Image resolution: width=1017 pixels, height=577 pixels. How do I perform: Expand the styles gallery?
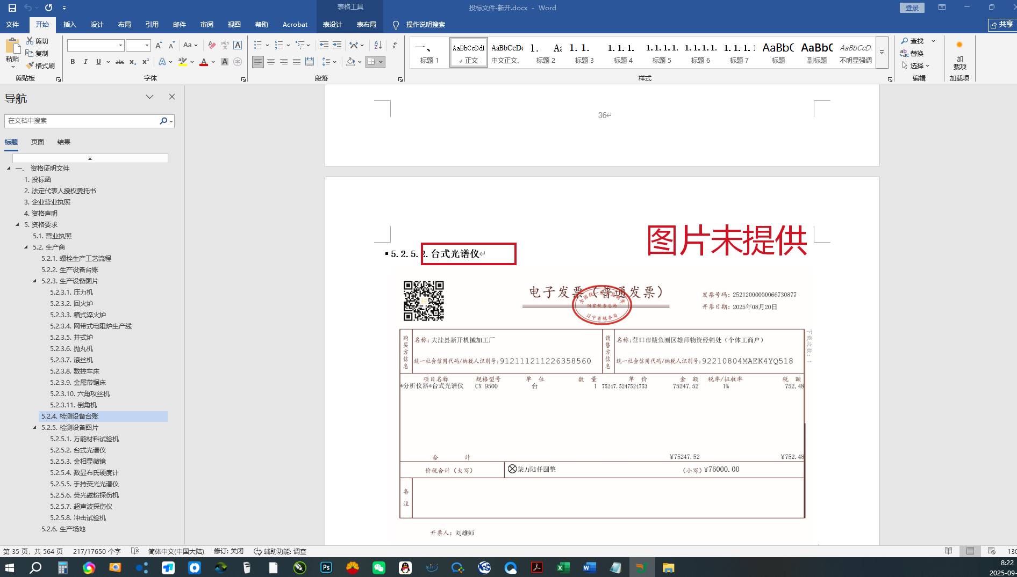[882, 53]
